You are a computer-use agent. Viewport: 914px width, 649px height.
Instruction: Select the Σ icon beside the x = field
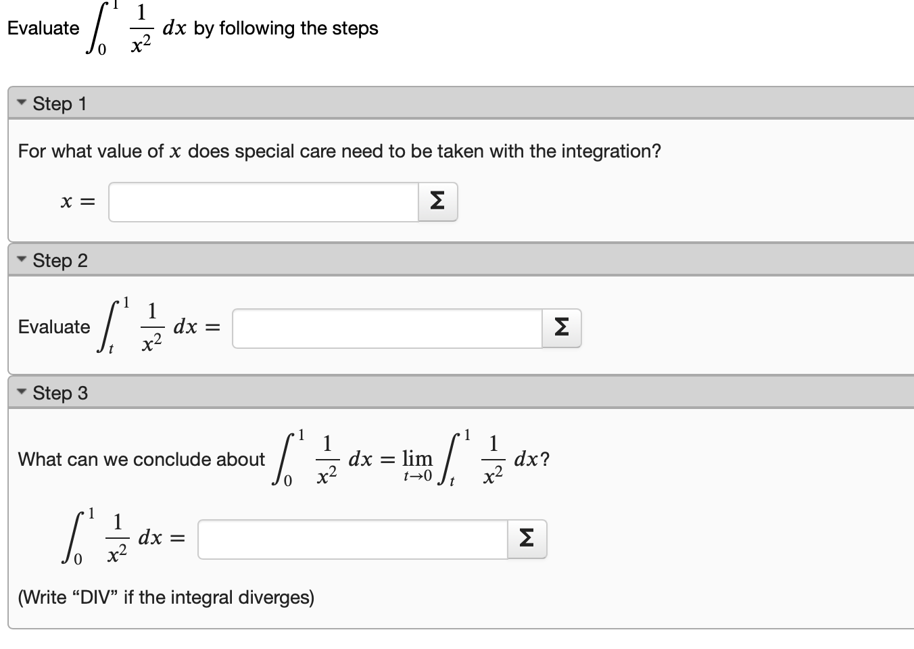437,201
